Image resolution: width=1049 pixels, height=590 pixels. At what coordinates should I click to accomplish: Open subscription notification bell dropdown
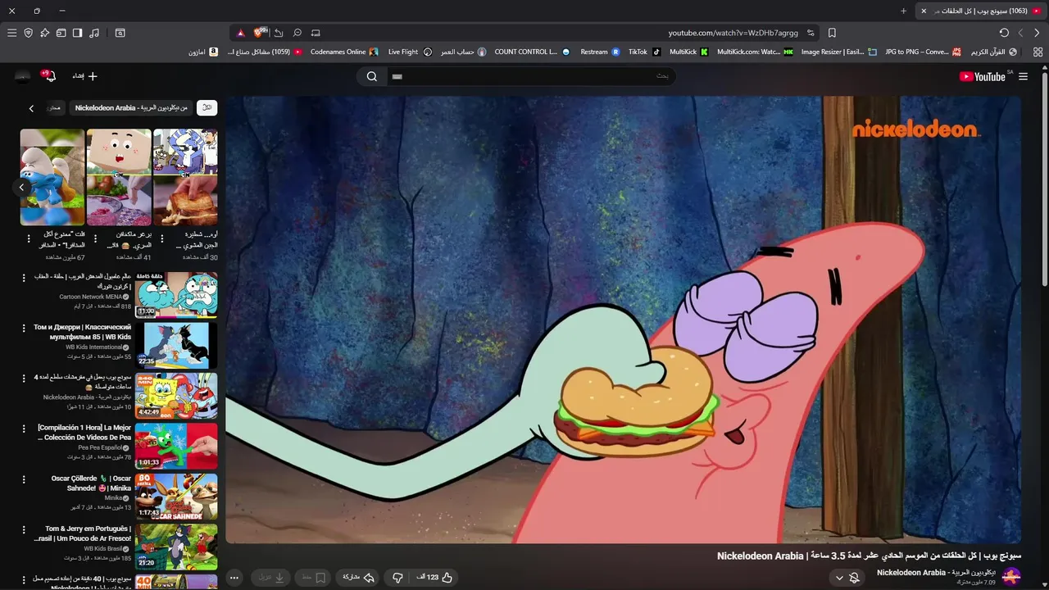click(847, 578)
